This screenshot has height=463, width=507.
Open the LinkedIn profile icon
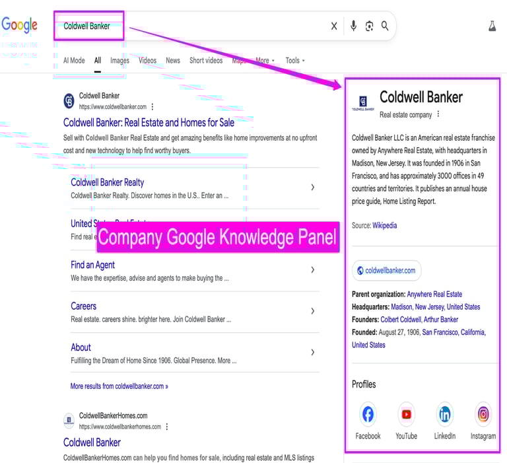[445, 415]
